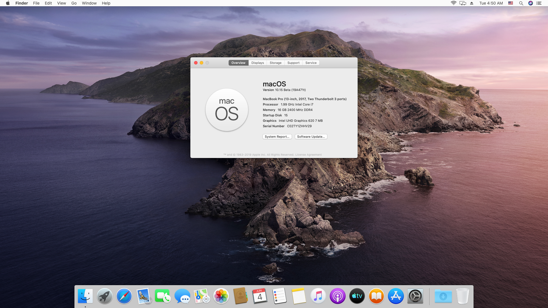The image size is (548, 308).
Task: Click the Search icon in menu bar
Action: click(521, 3)
